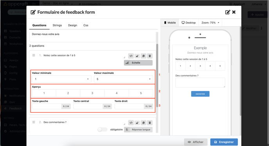Click the code icon on question 2
Screen dimensions: 269x146
(x=131, y=123)
